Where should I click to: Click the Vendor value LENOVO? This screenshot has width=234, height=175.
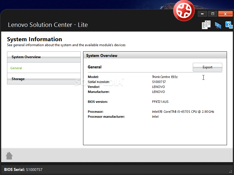click(158, 87)
